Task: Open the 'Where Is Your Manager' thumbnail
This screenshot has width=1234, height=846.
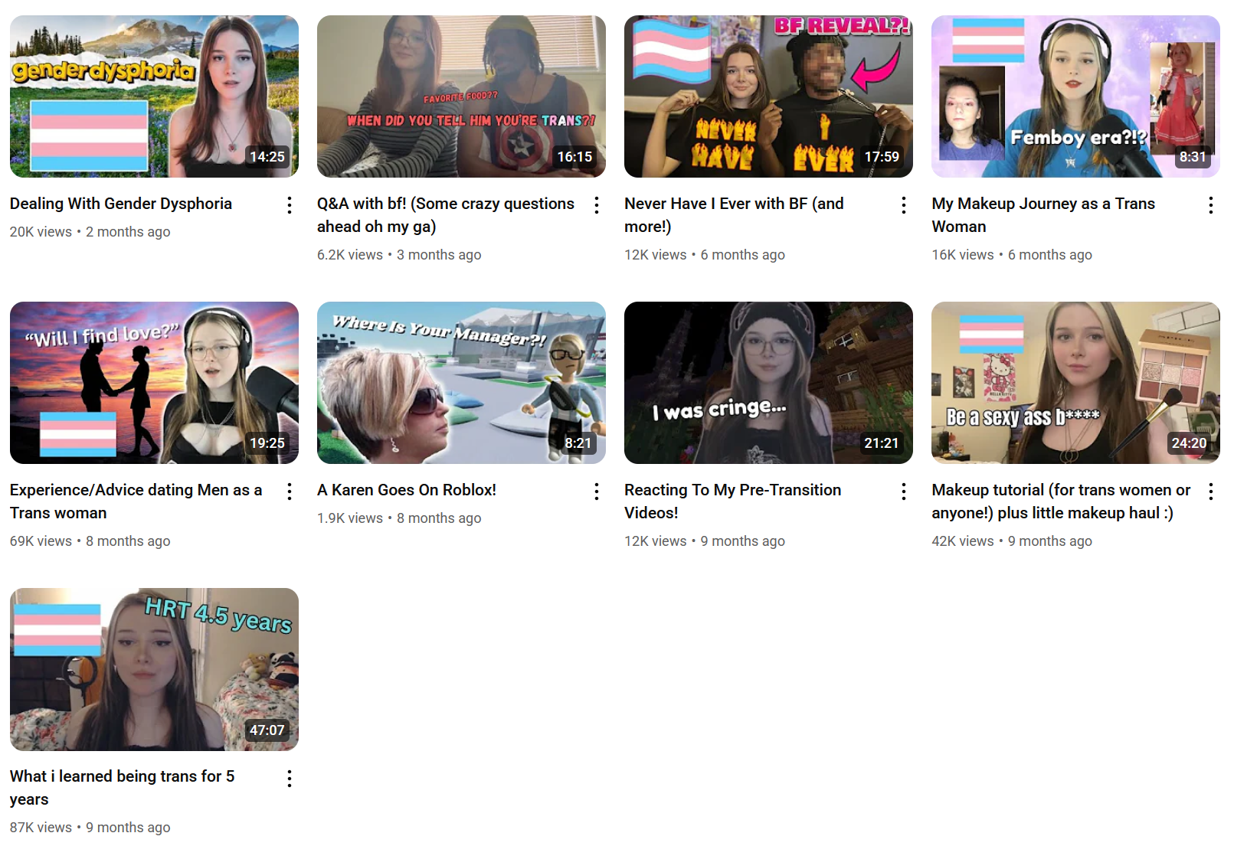Action: click(461, 383)
